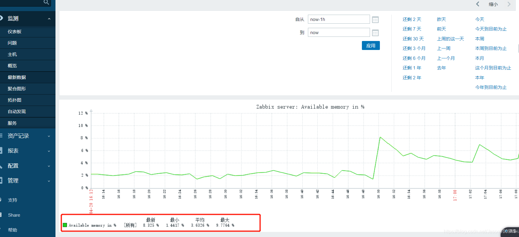Screen dimensions: 519x237
Task: Open 支持 link in sidebar
Action: 13,200
